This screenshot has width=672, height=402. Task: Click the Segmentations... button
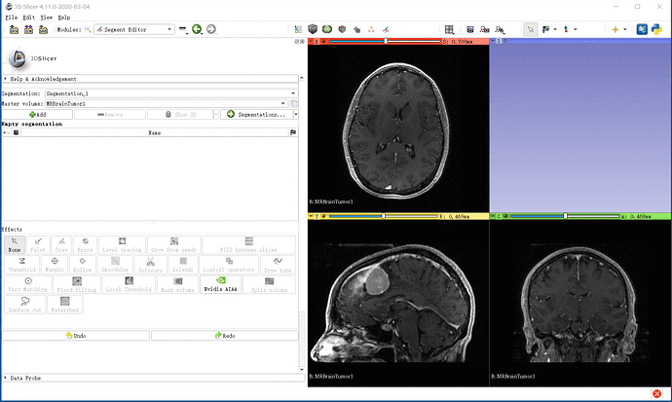[257, 114]
